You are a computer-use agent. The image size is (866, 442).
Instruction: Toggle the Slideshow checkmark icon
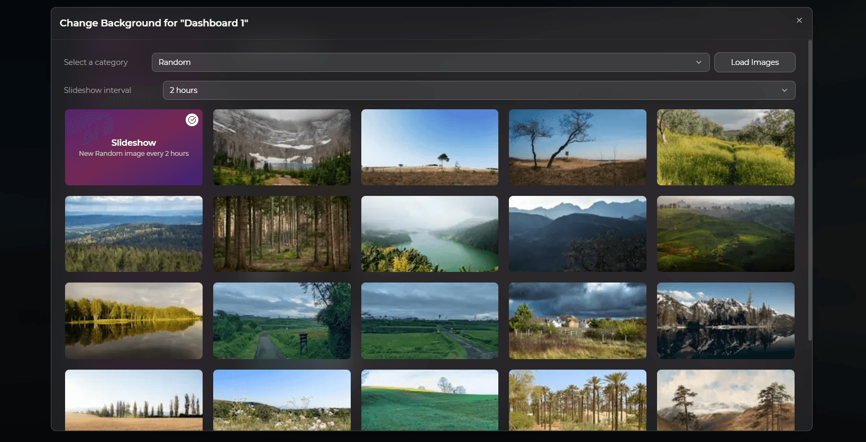tap(192, 120)
